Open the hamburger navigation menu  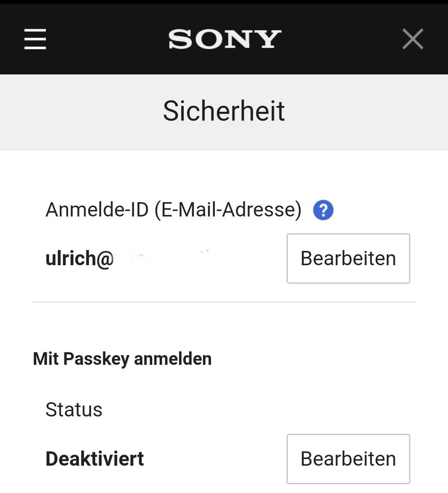point(35,39)
